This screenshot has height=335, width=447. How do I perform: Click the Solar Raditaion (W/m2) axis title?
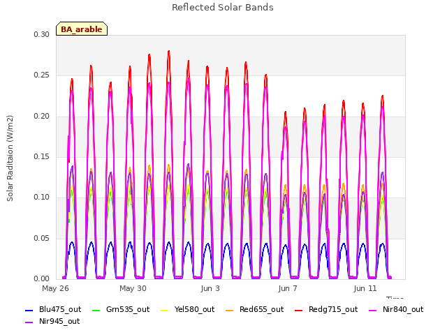click(10, 158)
